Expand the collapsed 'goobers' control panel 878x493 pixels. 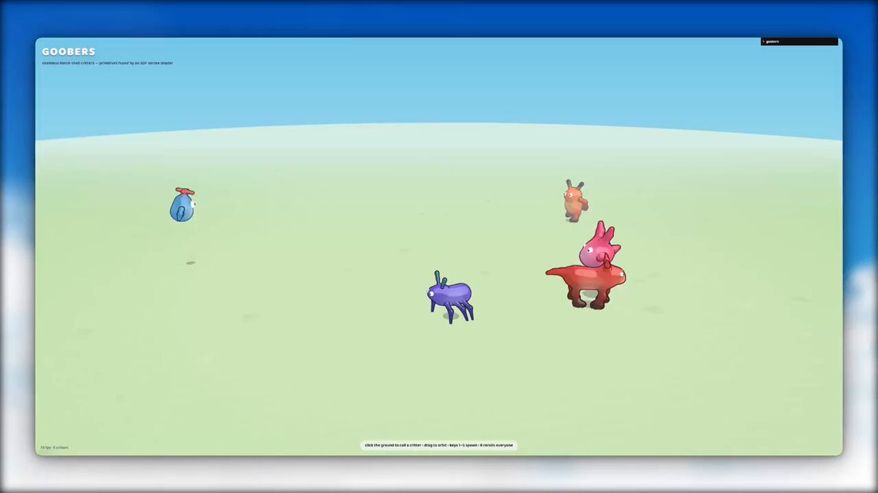[799, 42]
